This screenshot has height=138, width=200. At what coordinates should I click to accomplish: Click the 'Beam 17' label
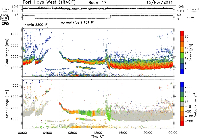(97, 3)
